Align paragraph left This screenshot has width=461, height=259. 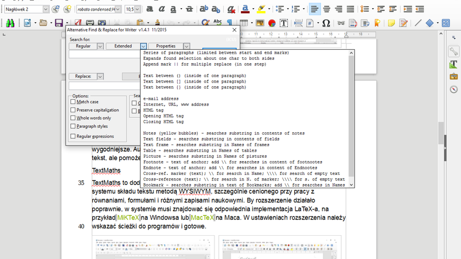pyautogui.click(x=315, y=9)
